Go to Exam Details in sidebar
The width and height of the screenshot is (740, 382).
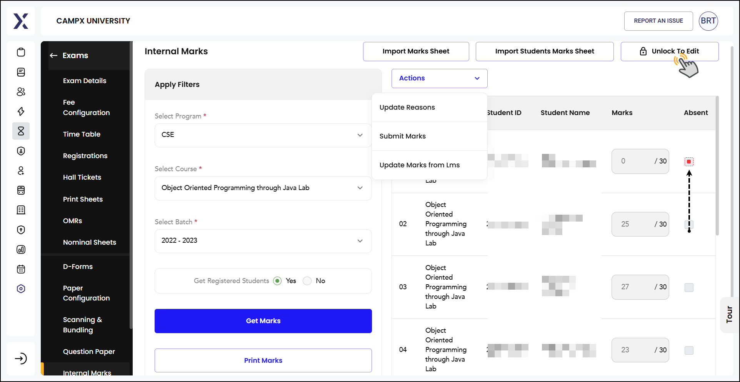(x=85, y=81)
